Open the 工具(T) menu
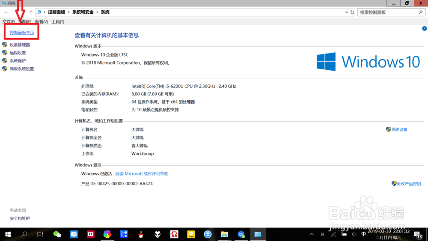Viewport: 428px width, 241px height. coord(58,21)
